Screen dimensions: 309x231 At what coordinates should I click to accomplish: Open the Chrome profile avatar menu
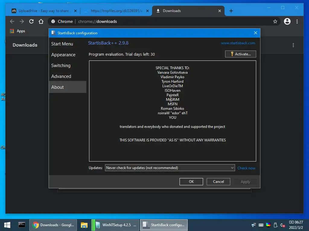click(287, 21)
